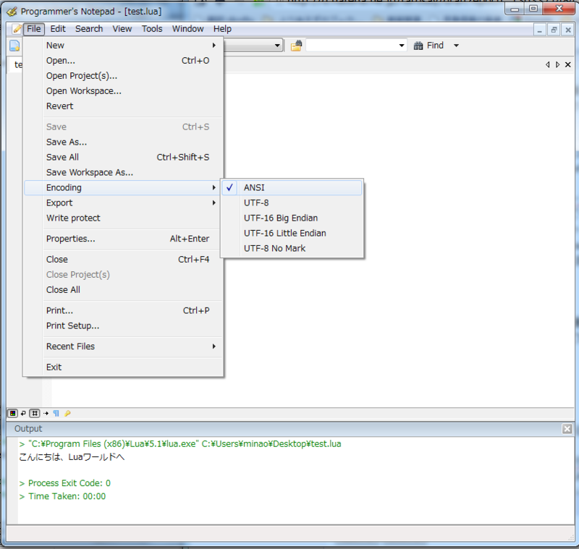
Task: Select UTF-16 Little Endian encoding
Action: [292, 233]
